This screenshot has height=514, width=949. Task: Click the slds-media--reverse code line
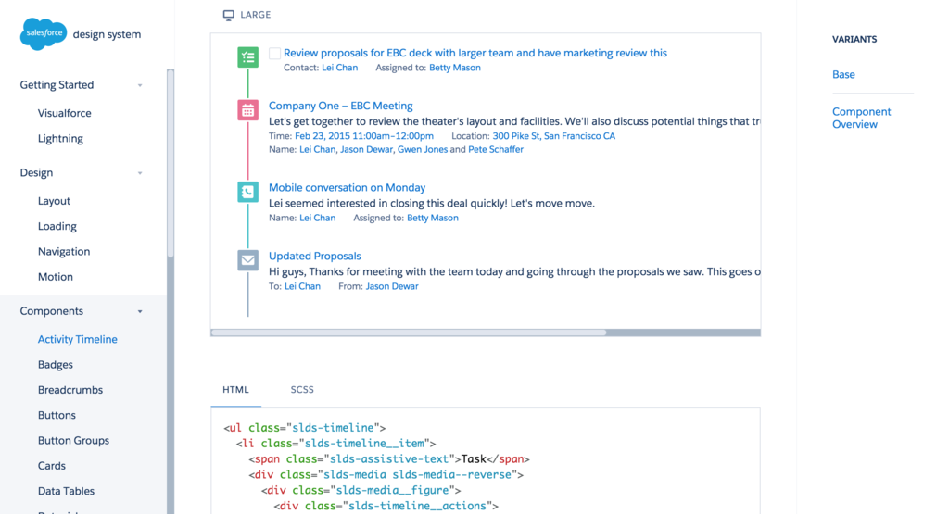386,475
